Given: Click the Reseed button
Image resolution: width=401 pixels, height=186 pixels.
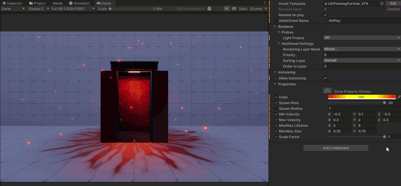Looking at the screenshot, I should coord(394,9).
